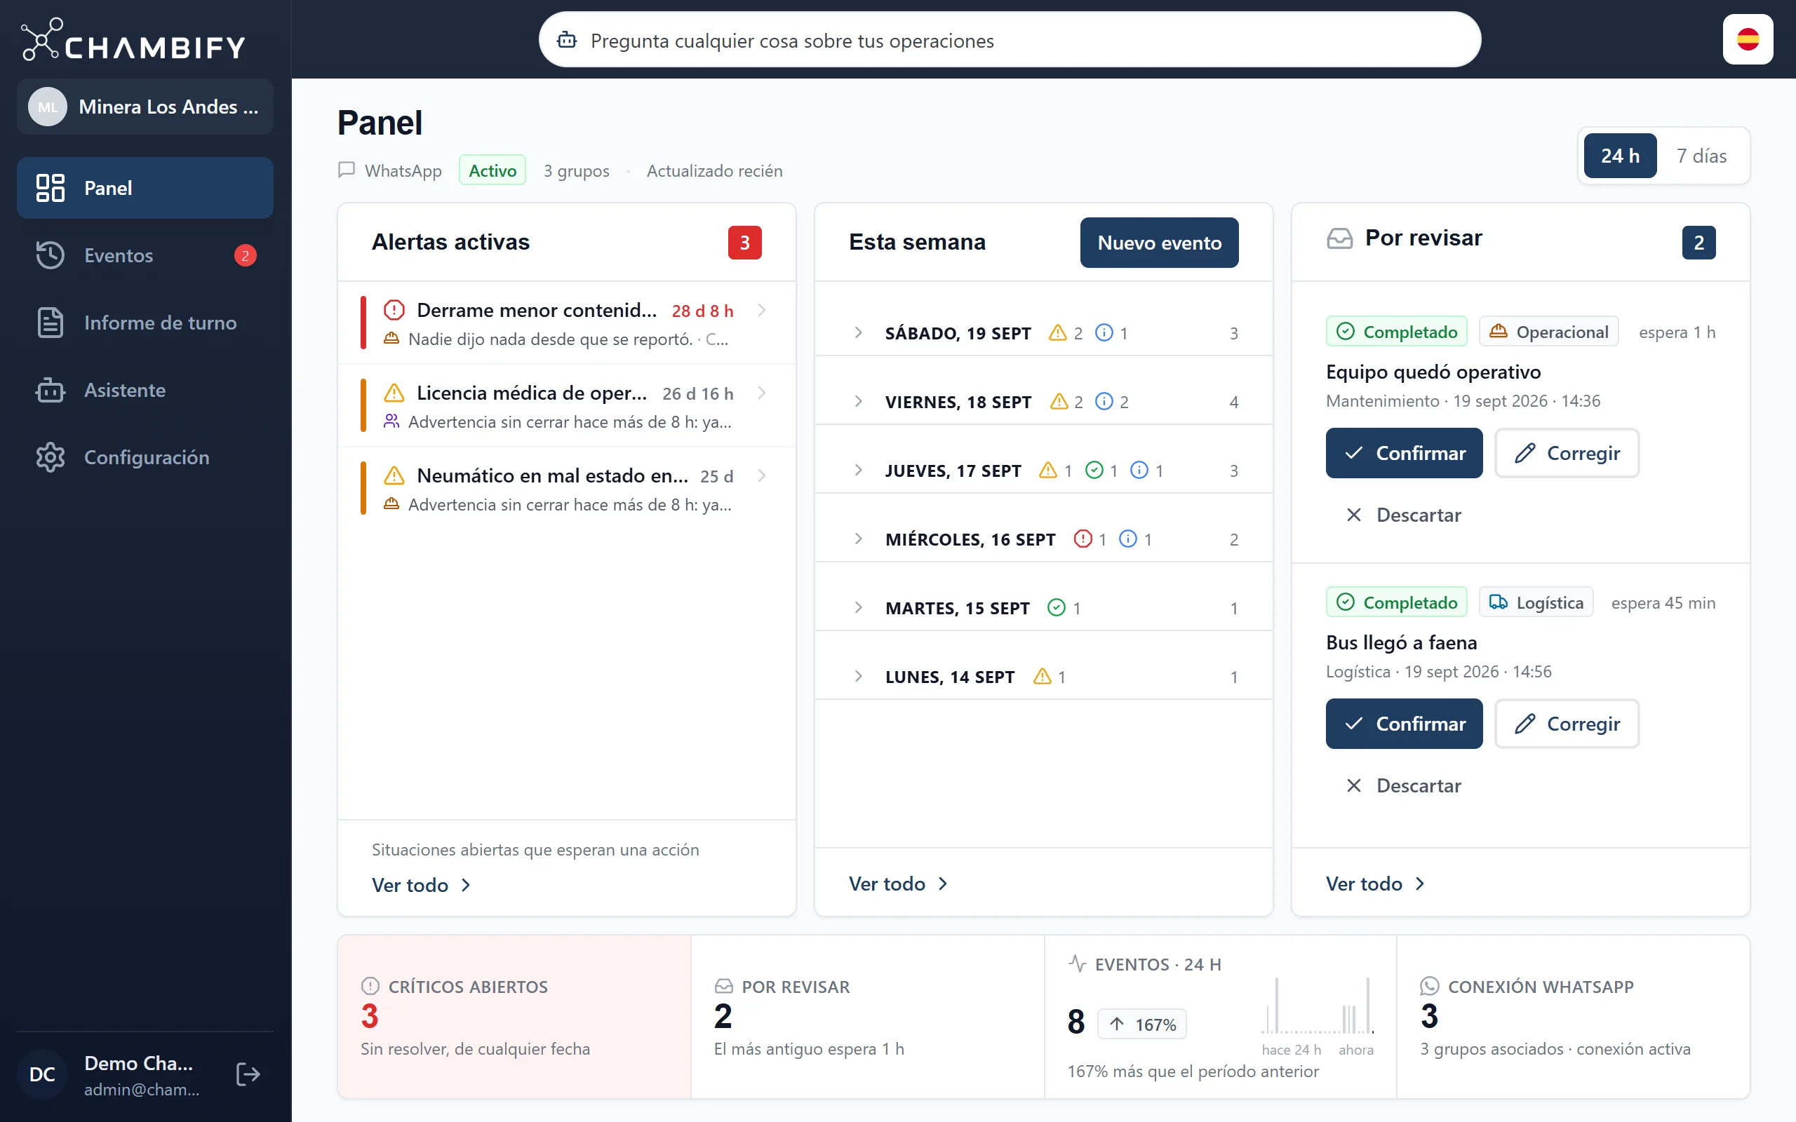Click the Asistente robot icon in sidebar
The height and width of the screenshot is (1122, 1796).
tap(51, 391)
